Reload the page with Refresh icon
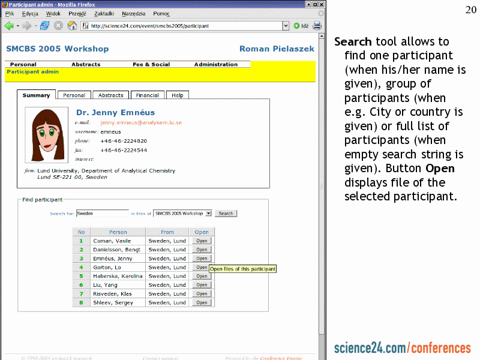 pyautogui.click(x=44, y=26)
